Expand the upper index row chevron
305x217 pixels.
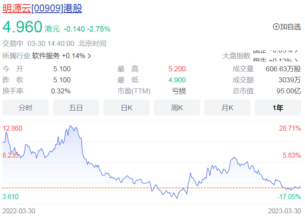(296, 51)
